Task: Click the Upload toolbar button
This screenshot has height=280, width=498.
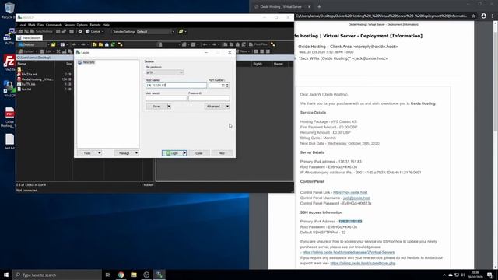Action: pyautogui.click(x=26, y=51)
